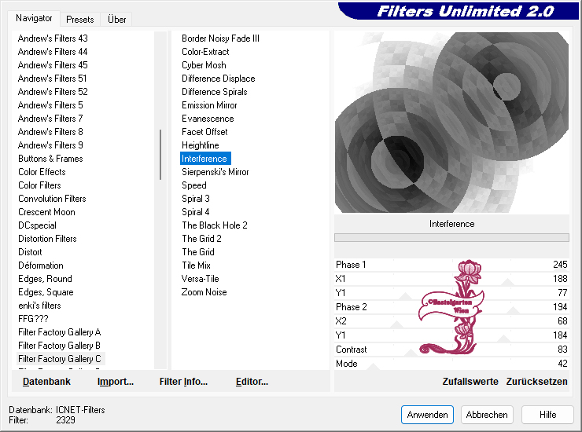The image size is (582, 432).
Task: Adjust the Phase 2 slider
Action: (x=451, y=307)
